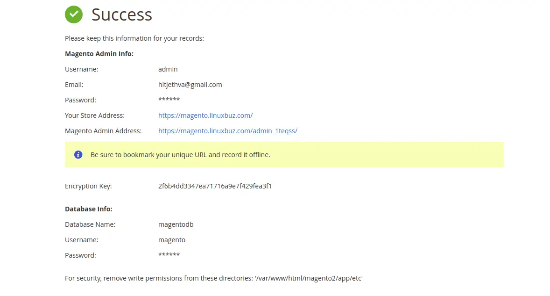Click the masked Magento admin password value
Image resolution: width=550 pixels, height=296 pixels.
[x=169, y=100]
